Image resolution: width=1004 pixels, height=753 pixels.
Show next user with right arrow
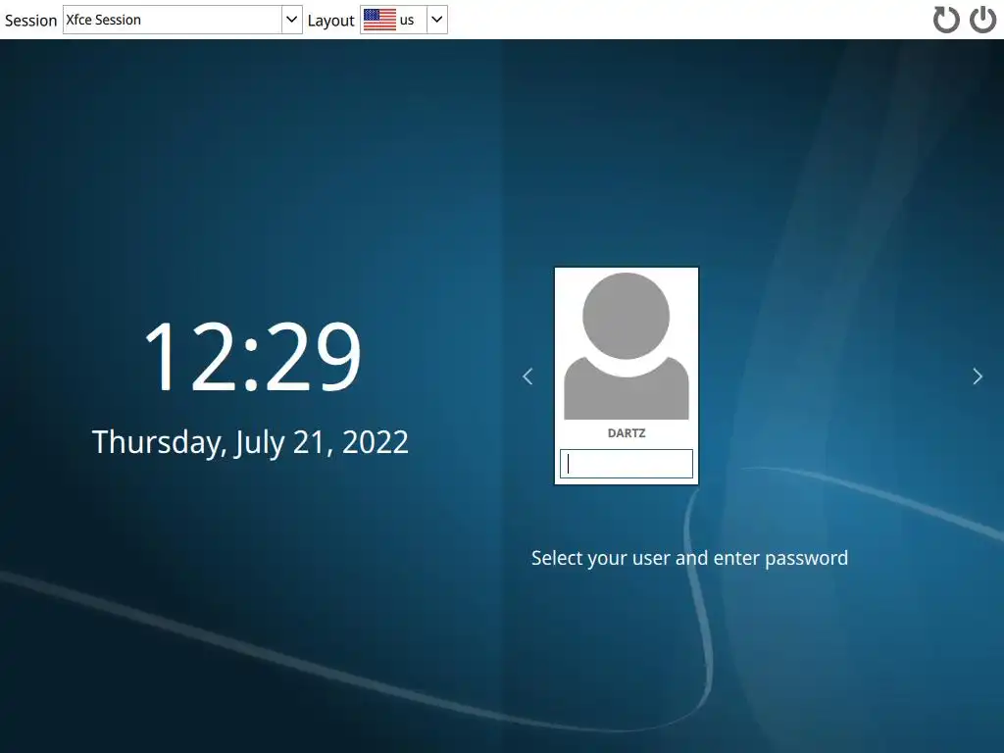(978, 376)
